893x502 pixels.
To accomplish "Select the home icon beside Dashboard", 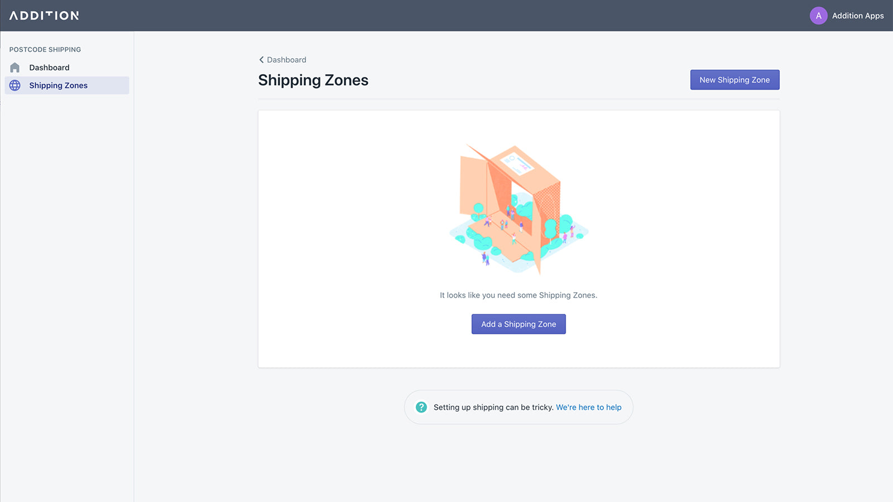I will point(15,67).
